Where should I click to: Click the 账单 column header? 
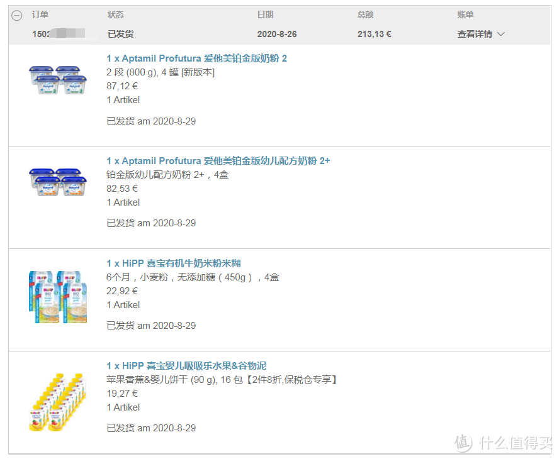click(466, 14)
